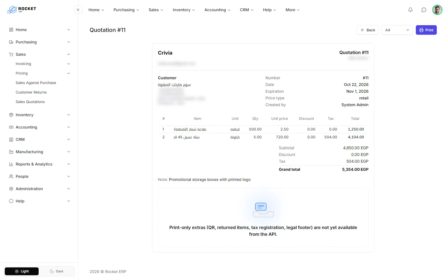Click the Home top menu
This screenshot has width=448, height=280.
coord(96,10)
